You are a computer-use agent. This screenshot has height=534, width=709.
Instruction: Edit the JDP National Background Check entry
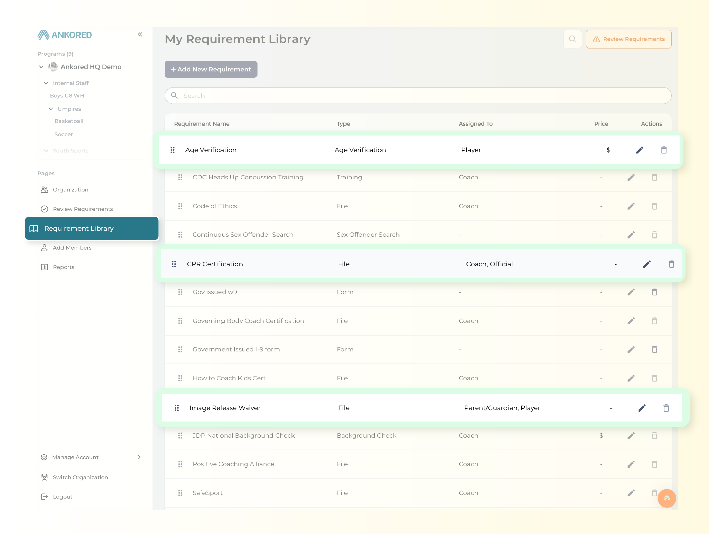(631, 436)
